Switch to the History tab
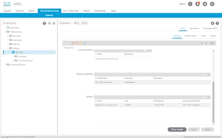Image resolution: width=222 pixels, height=138 pixels. 213,36
